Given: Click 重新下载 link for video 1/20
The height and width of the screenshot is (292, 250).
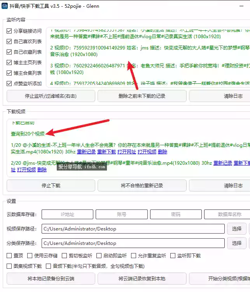Looking at the screenshot, I should pos(107,152).
